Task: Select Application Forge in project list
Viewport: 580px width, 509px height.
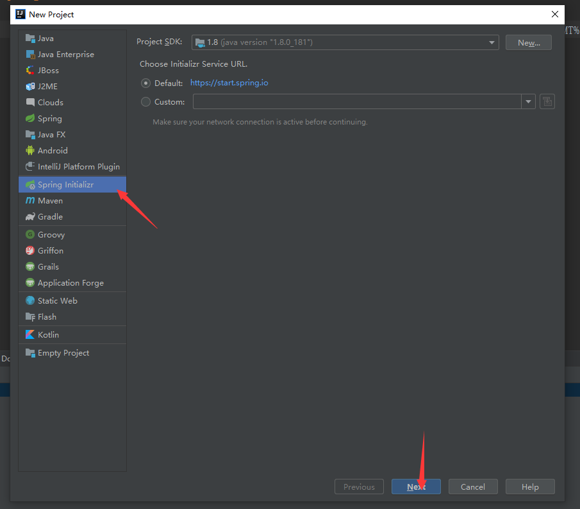Action: pyautogui.click(x=72, y=282)
